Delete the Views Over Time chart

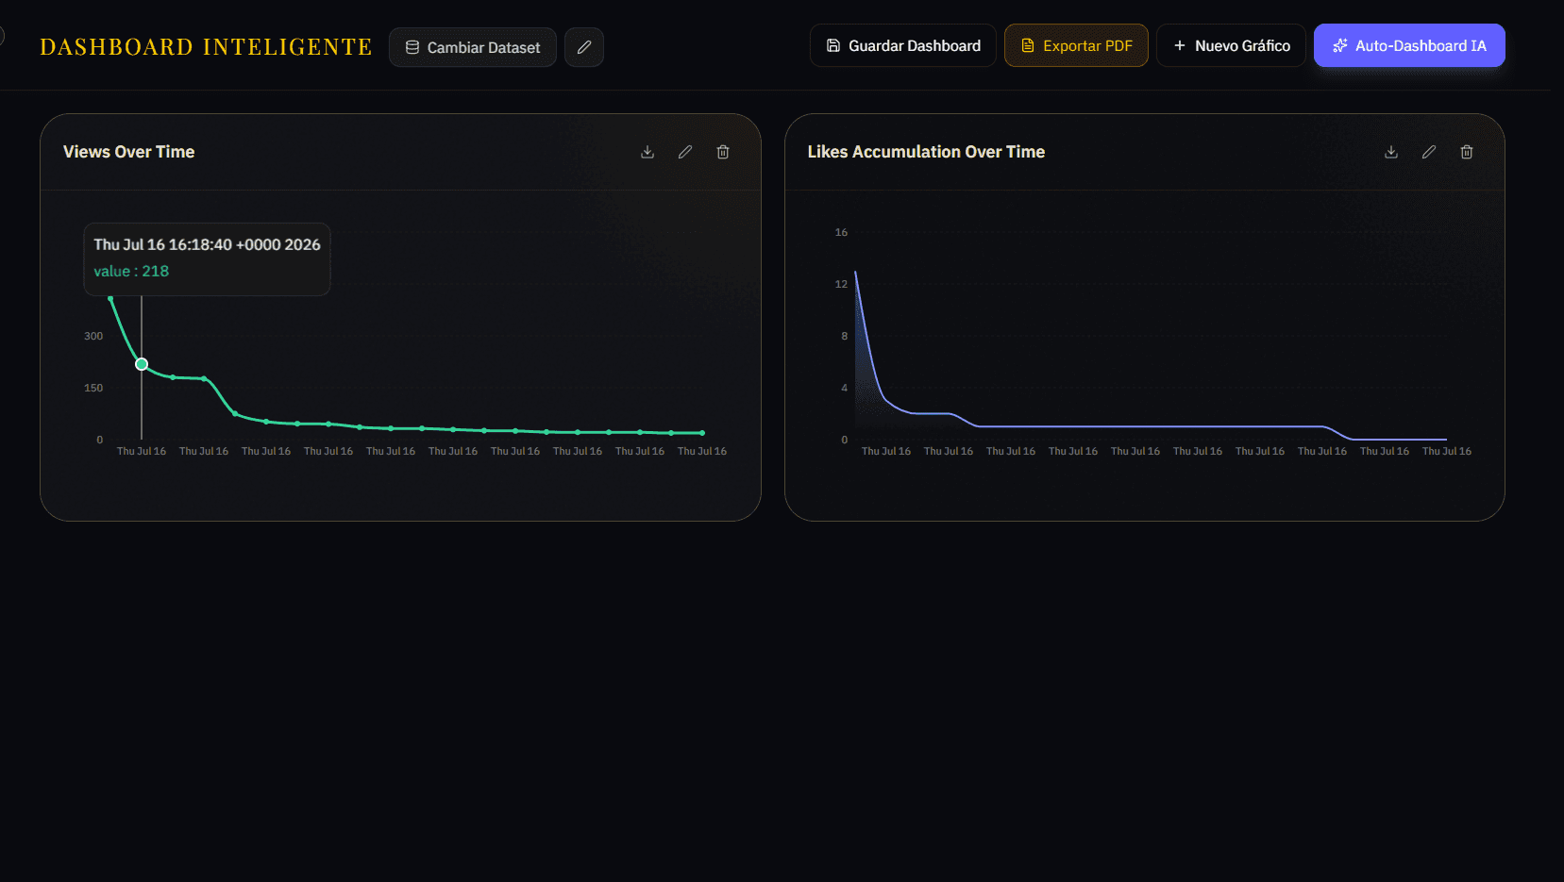[723, 152]
